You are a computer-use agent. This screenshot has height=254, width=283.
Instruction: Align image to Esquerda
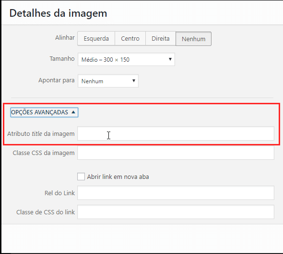[x=96, y=39]
